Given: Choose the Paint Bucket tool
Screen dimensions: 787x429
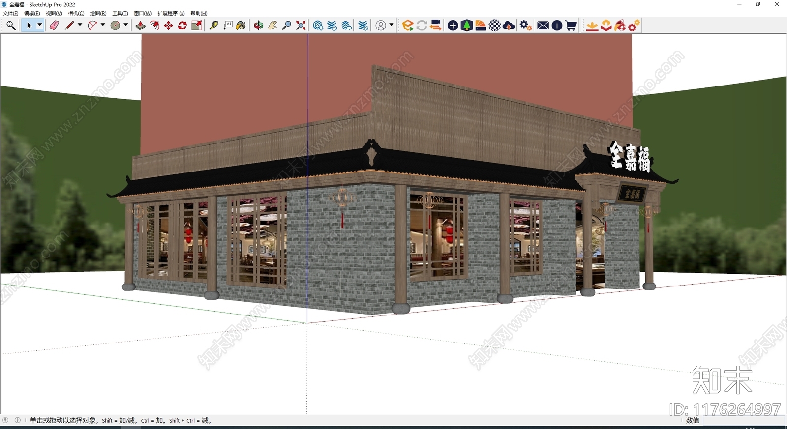Looking at the screenshot, I should coord(241,26).
